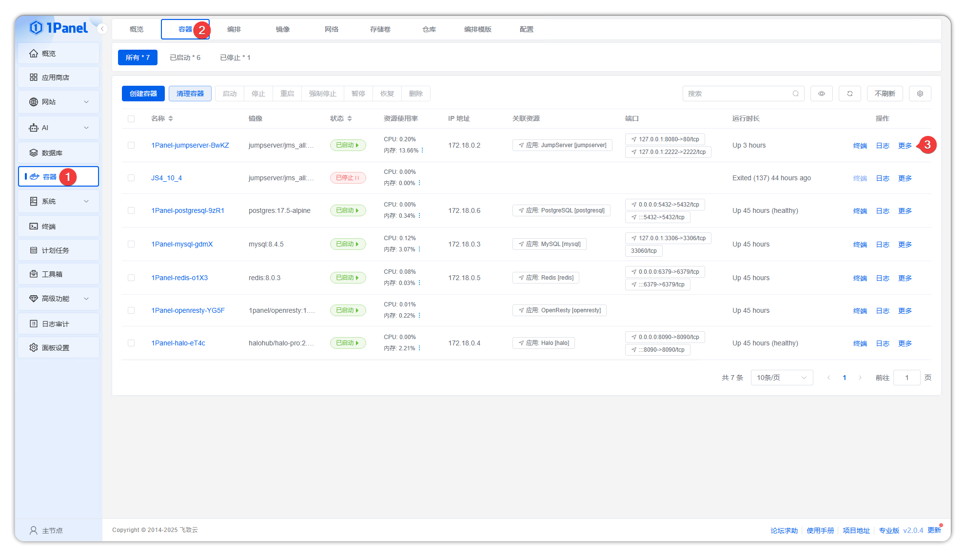
Task: Click the refresh icon button
Action: tap(850, 94)
